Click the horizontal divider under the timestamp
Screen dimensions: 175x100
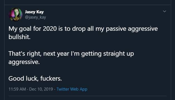click(x=88, y=96)
